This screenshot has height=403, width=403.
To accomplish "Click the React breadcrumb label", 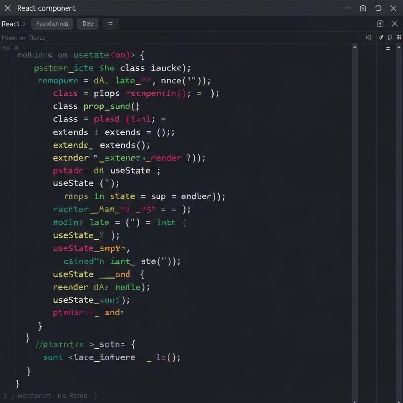I will [x=10, y=24].
